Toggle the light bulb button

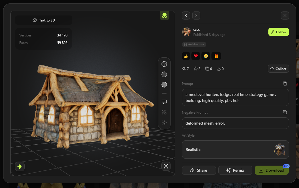click(x=20, y=166)
